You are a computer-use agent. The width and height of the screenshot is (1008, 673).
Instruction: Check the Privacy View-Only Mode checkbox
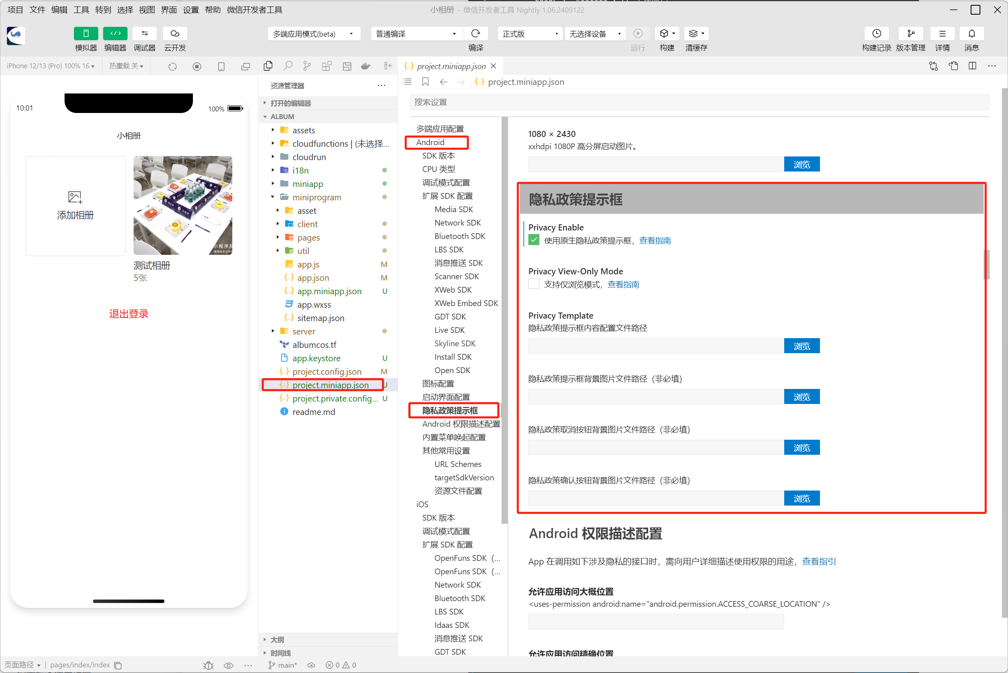point(534,284)
